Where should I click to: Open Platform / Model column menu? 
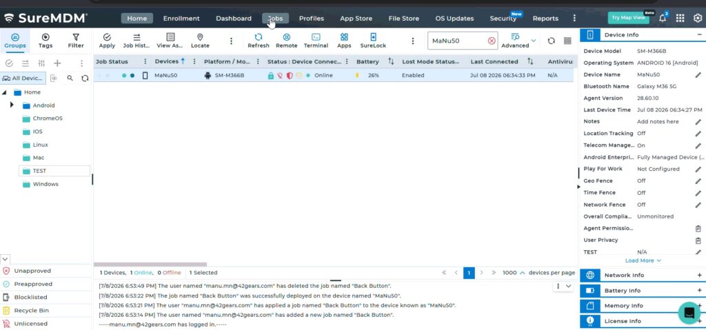(x=258, y=62)
